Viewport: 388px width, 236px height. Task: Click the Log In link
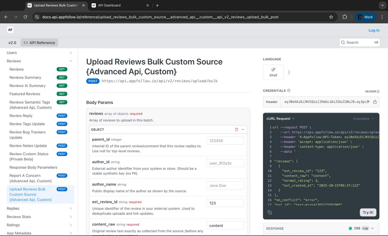point(374,30)
